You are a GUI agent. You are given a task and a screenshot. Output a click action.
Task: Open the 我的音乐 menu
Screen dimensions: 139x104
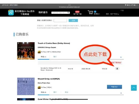43,12
